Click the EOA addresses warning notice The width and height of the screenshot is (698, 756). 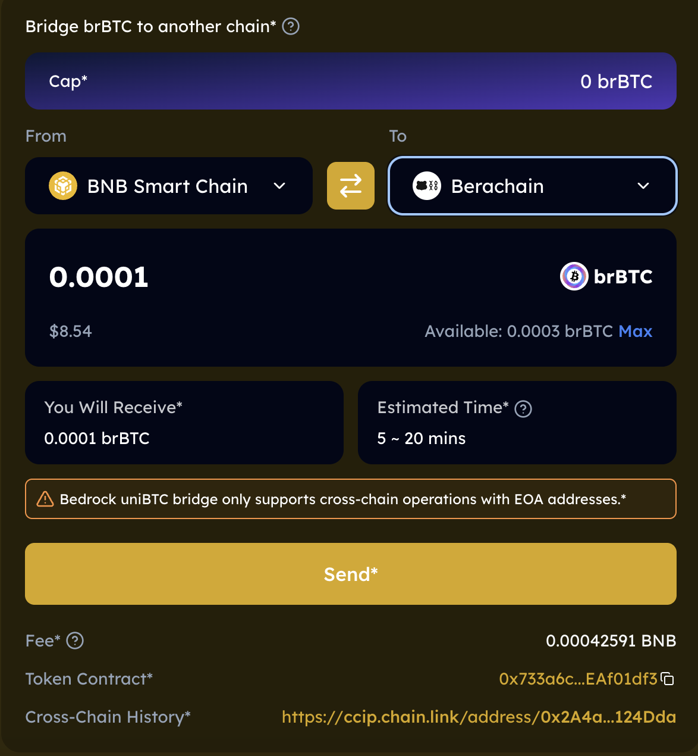351,499
